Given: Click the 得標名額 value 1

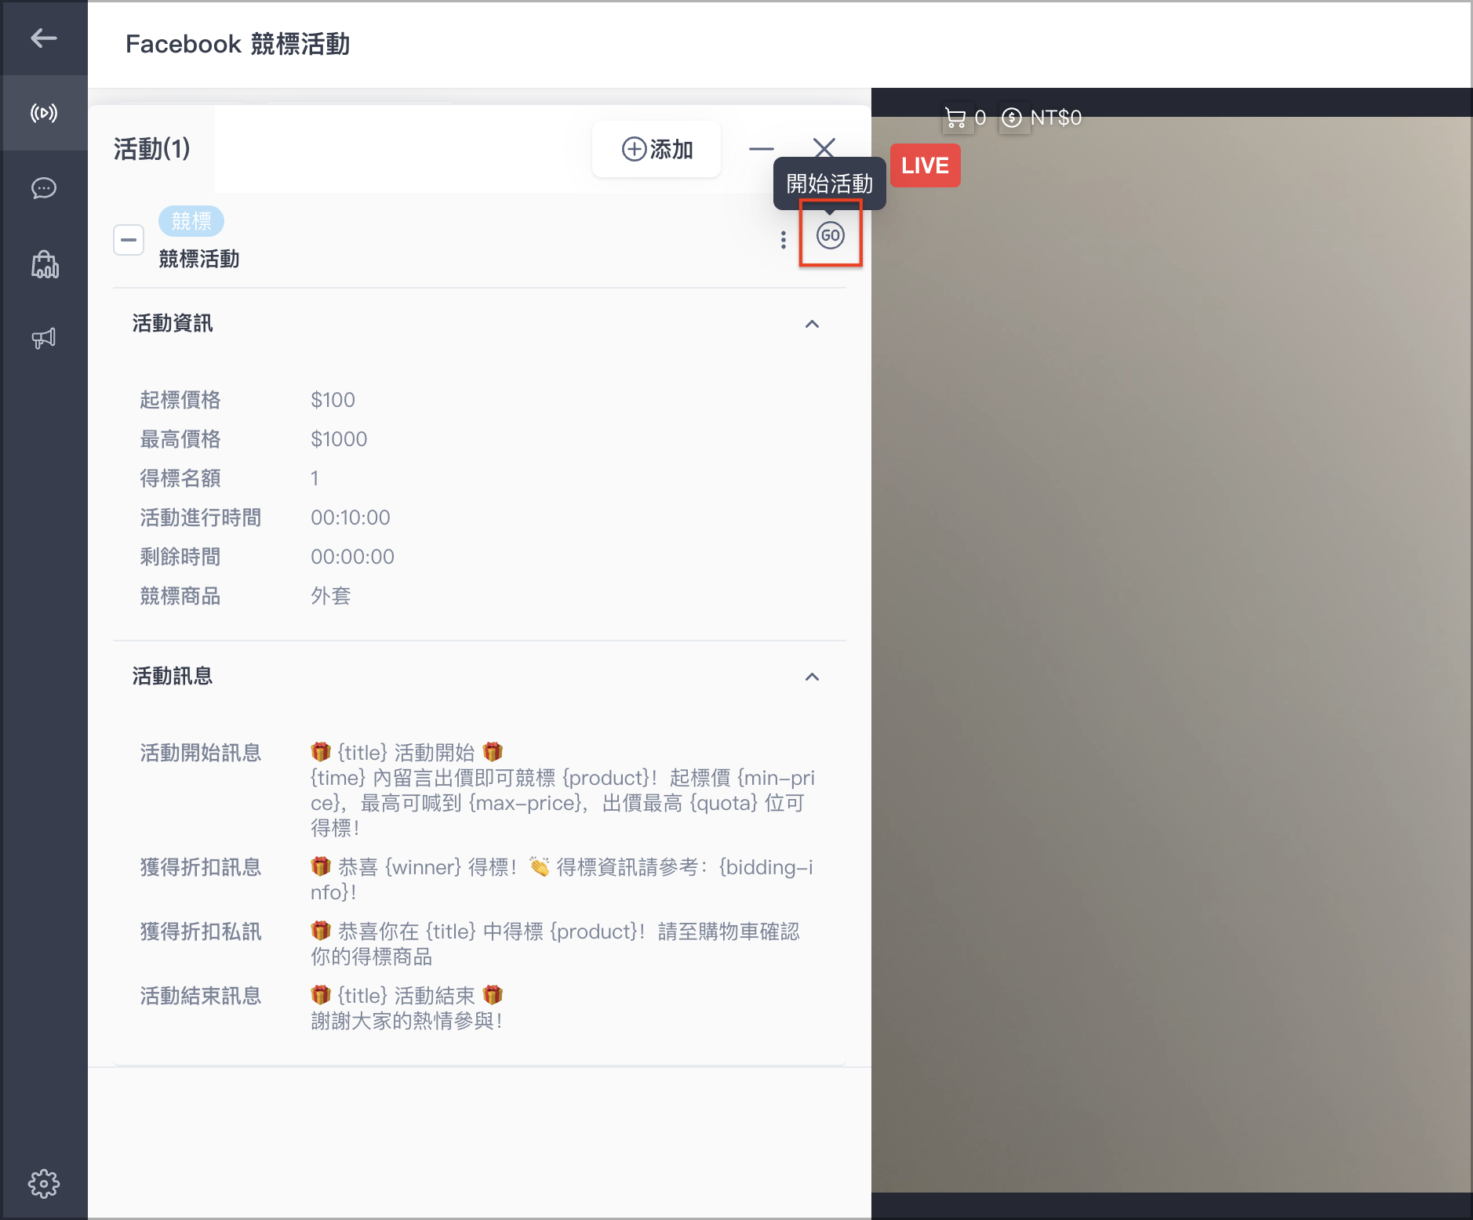Looking at the screenshot, I should point(315,478).
